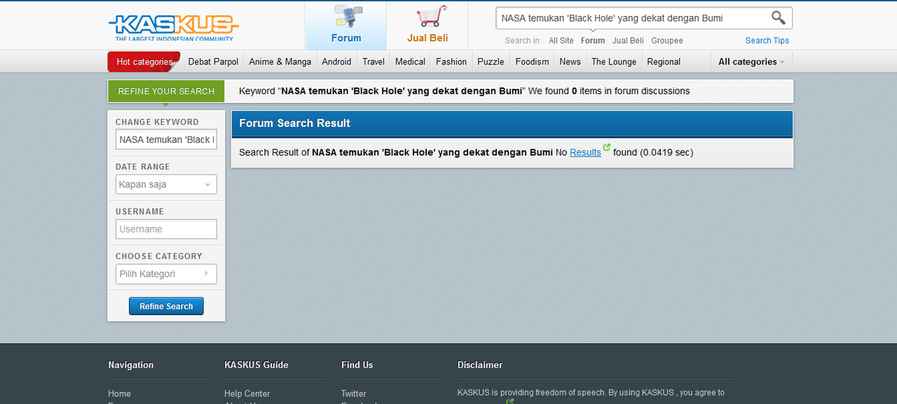Open Search Tips link
The height and width of the screenshot is (404, 897).
tap(767, 41)
